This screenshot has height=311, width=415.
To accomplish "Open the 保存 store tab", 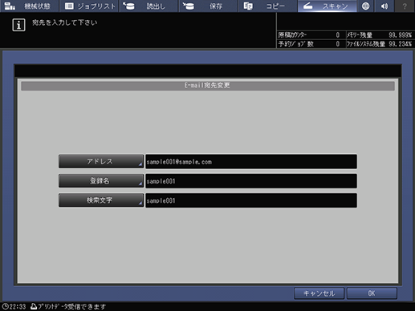I will (x=208, y=6).
